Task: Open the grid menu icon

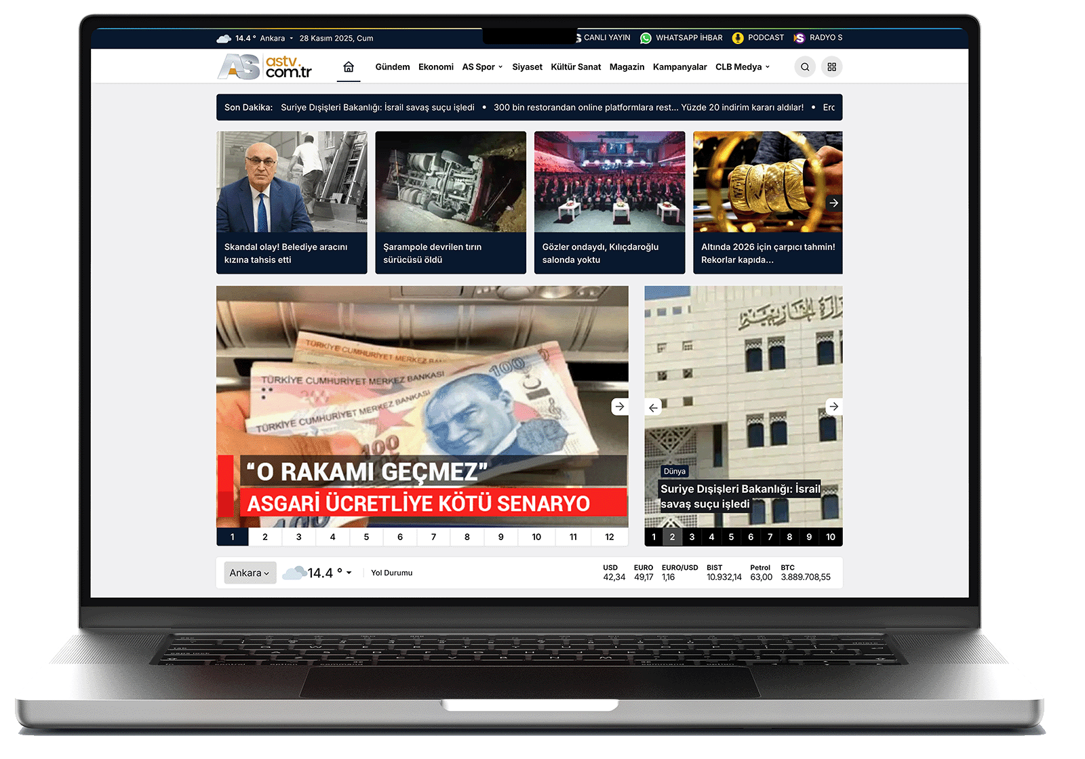Action: coord(832,67)
